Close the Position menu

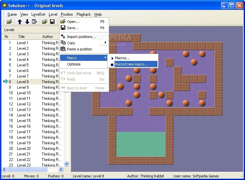(x=67, y=14)
